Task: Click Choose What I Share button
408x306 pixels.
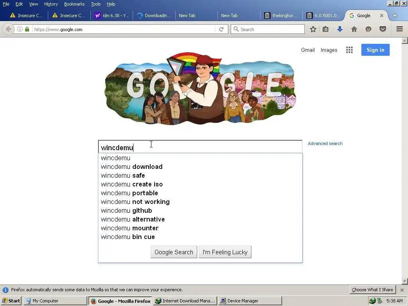Action: (x=373, y=290)
